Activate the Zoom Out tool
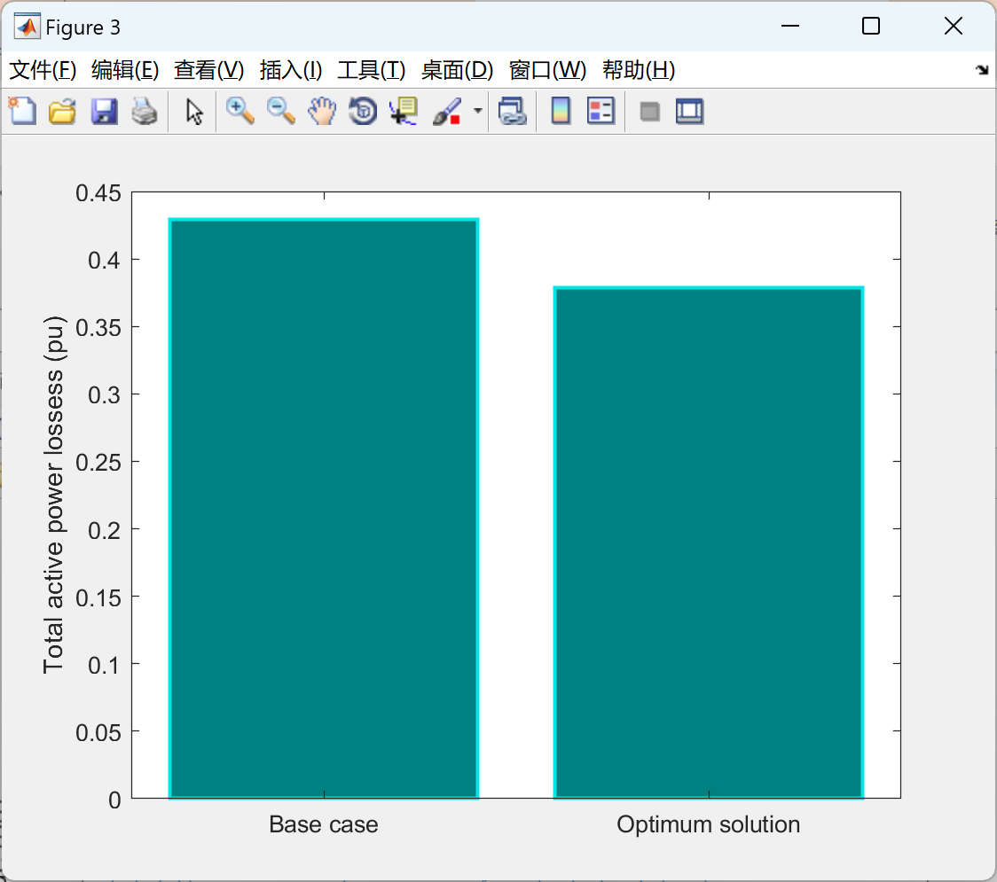997x882 pixels. click(x=281, y=111)
